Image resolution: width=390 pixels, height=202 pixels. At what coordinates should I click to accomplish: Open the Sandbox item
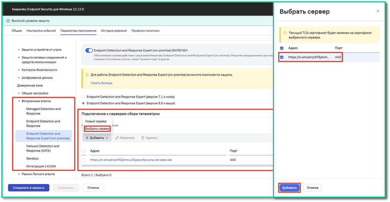[33, 159]
